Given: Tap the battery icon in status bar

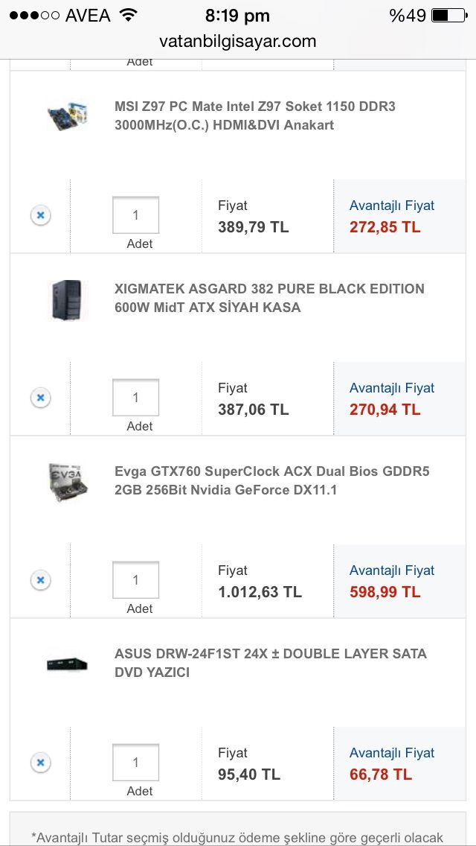Looking at the screenshot, I should [449, 15].
